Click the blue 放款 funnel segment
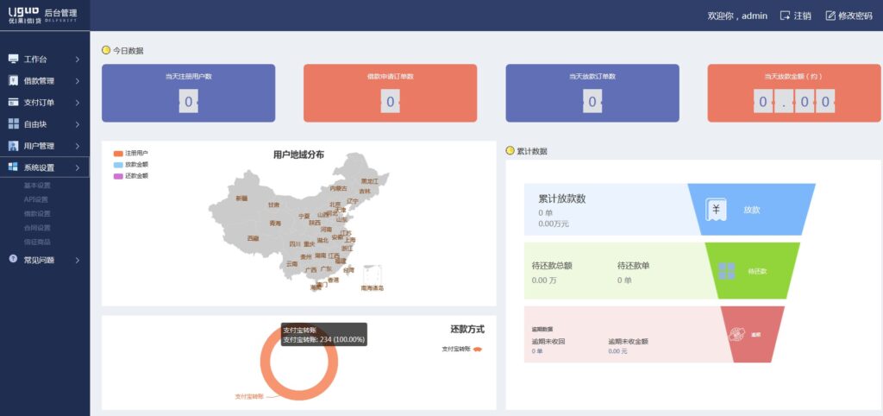Screen dimensions: 883x416 pyautogui.click(x=752, y=209)
